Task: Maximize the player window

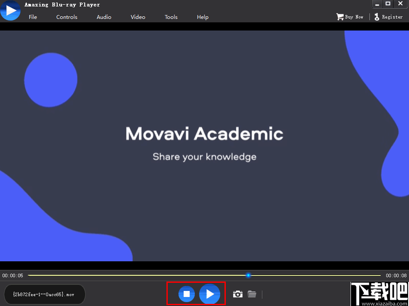Action: [388, 4]
